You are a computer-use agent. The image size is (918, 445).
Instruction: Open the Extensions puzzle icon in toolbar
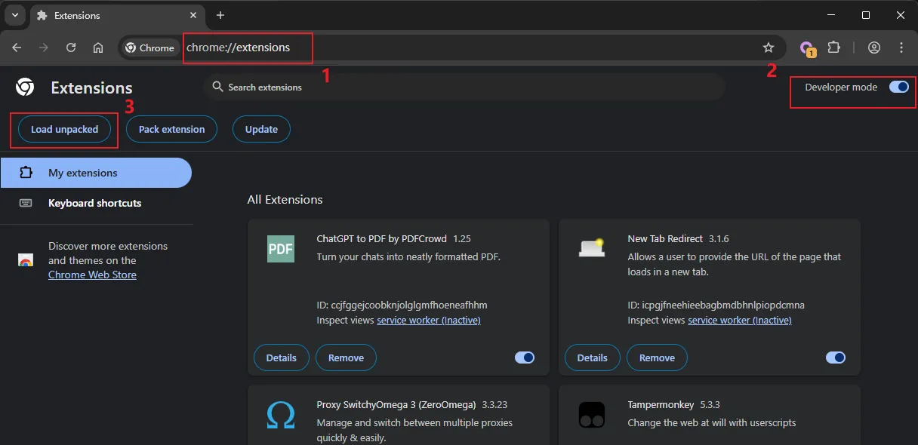833,48
